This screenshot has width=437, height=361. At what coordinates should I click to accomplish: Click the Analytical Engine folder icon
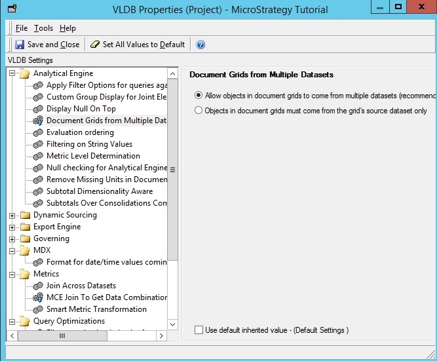tap(25, 73)
